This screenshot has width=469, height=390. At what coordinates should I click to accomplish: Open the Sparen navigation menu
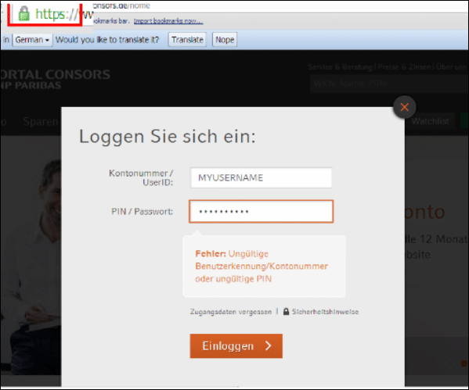click(x=41, y=122)
